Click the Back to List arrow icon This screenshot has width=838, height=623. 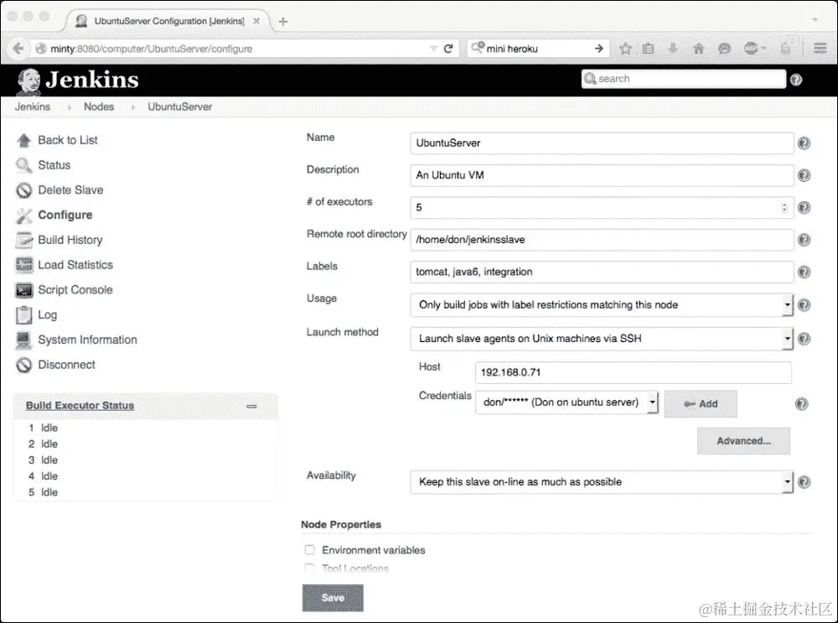[24, 140]
